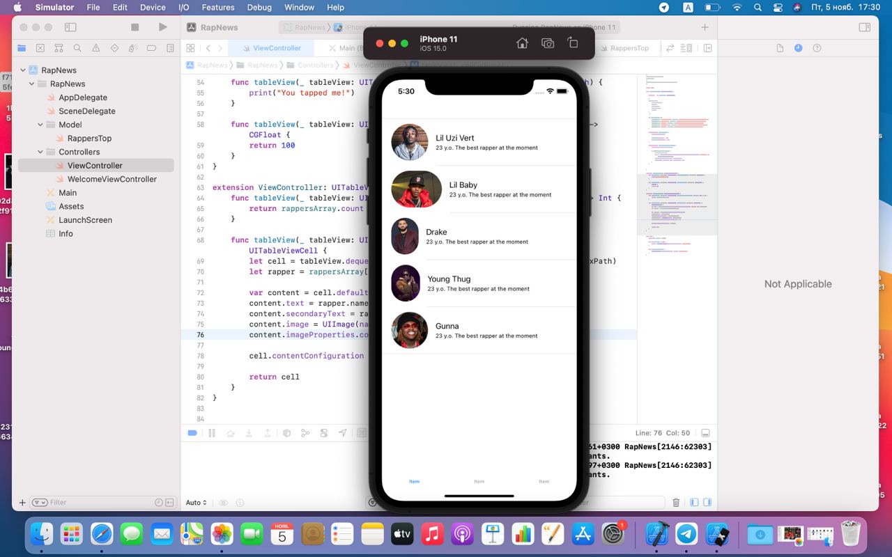892x557 pixels.
Task: Collapse the RapNews group folder
Action: click(32, 84)
